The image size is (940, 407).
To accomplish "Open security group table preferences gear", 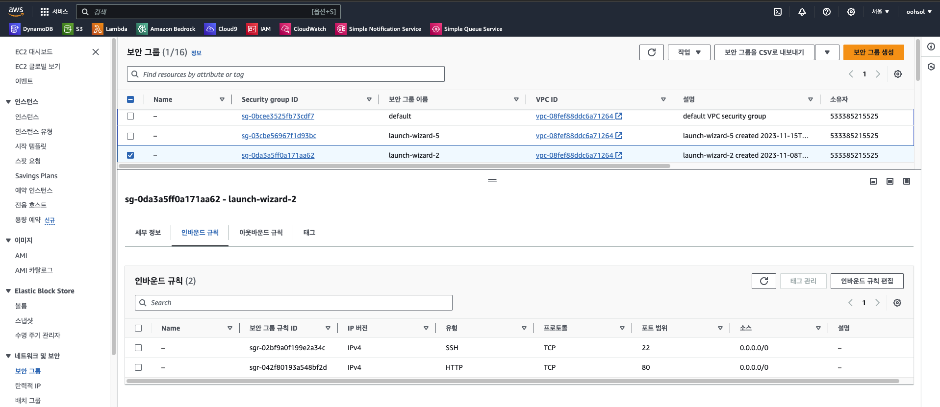I will [x=897, y=74].
